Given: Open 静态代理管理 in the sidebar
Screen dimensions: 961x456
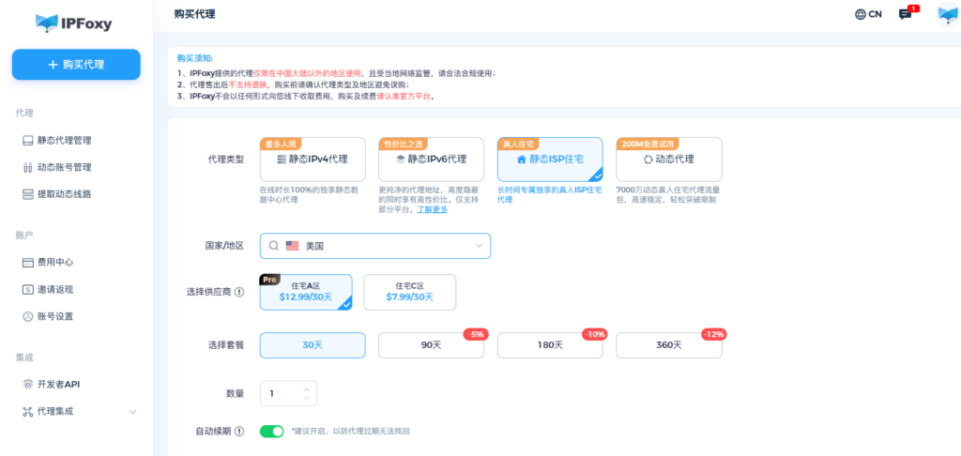Looking at the screenshot, I should tap(64, 141).
